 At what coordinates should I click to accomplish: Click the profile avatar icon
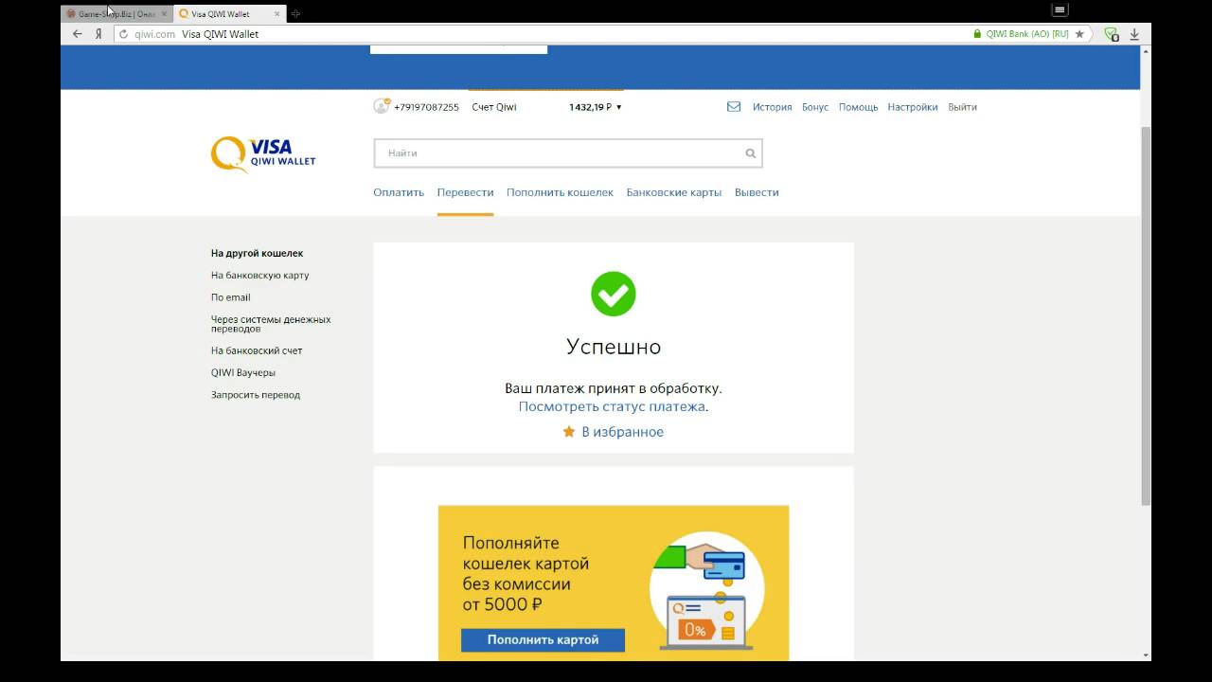[x=382, y=106]
